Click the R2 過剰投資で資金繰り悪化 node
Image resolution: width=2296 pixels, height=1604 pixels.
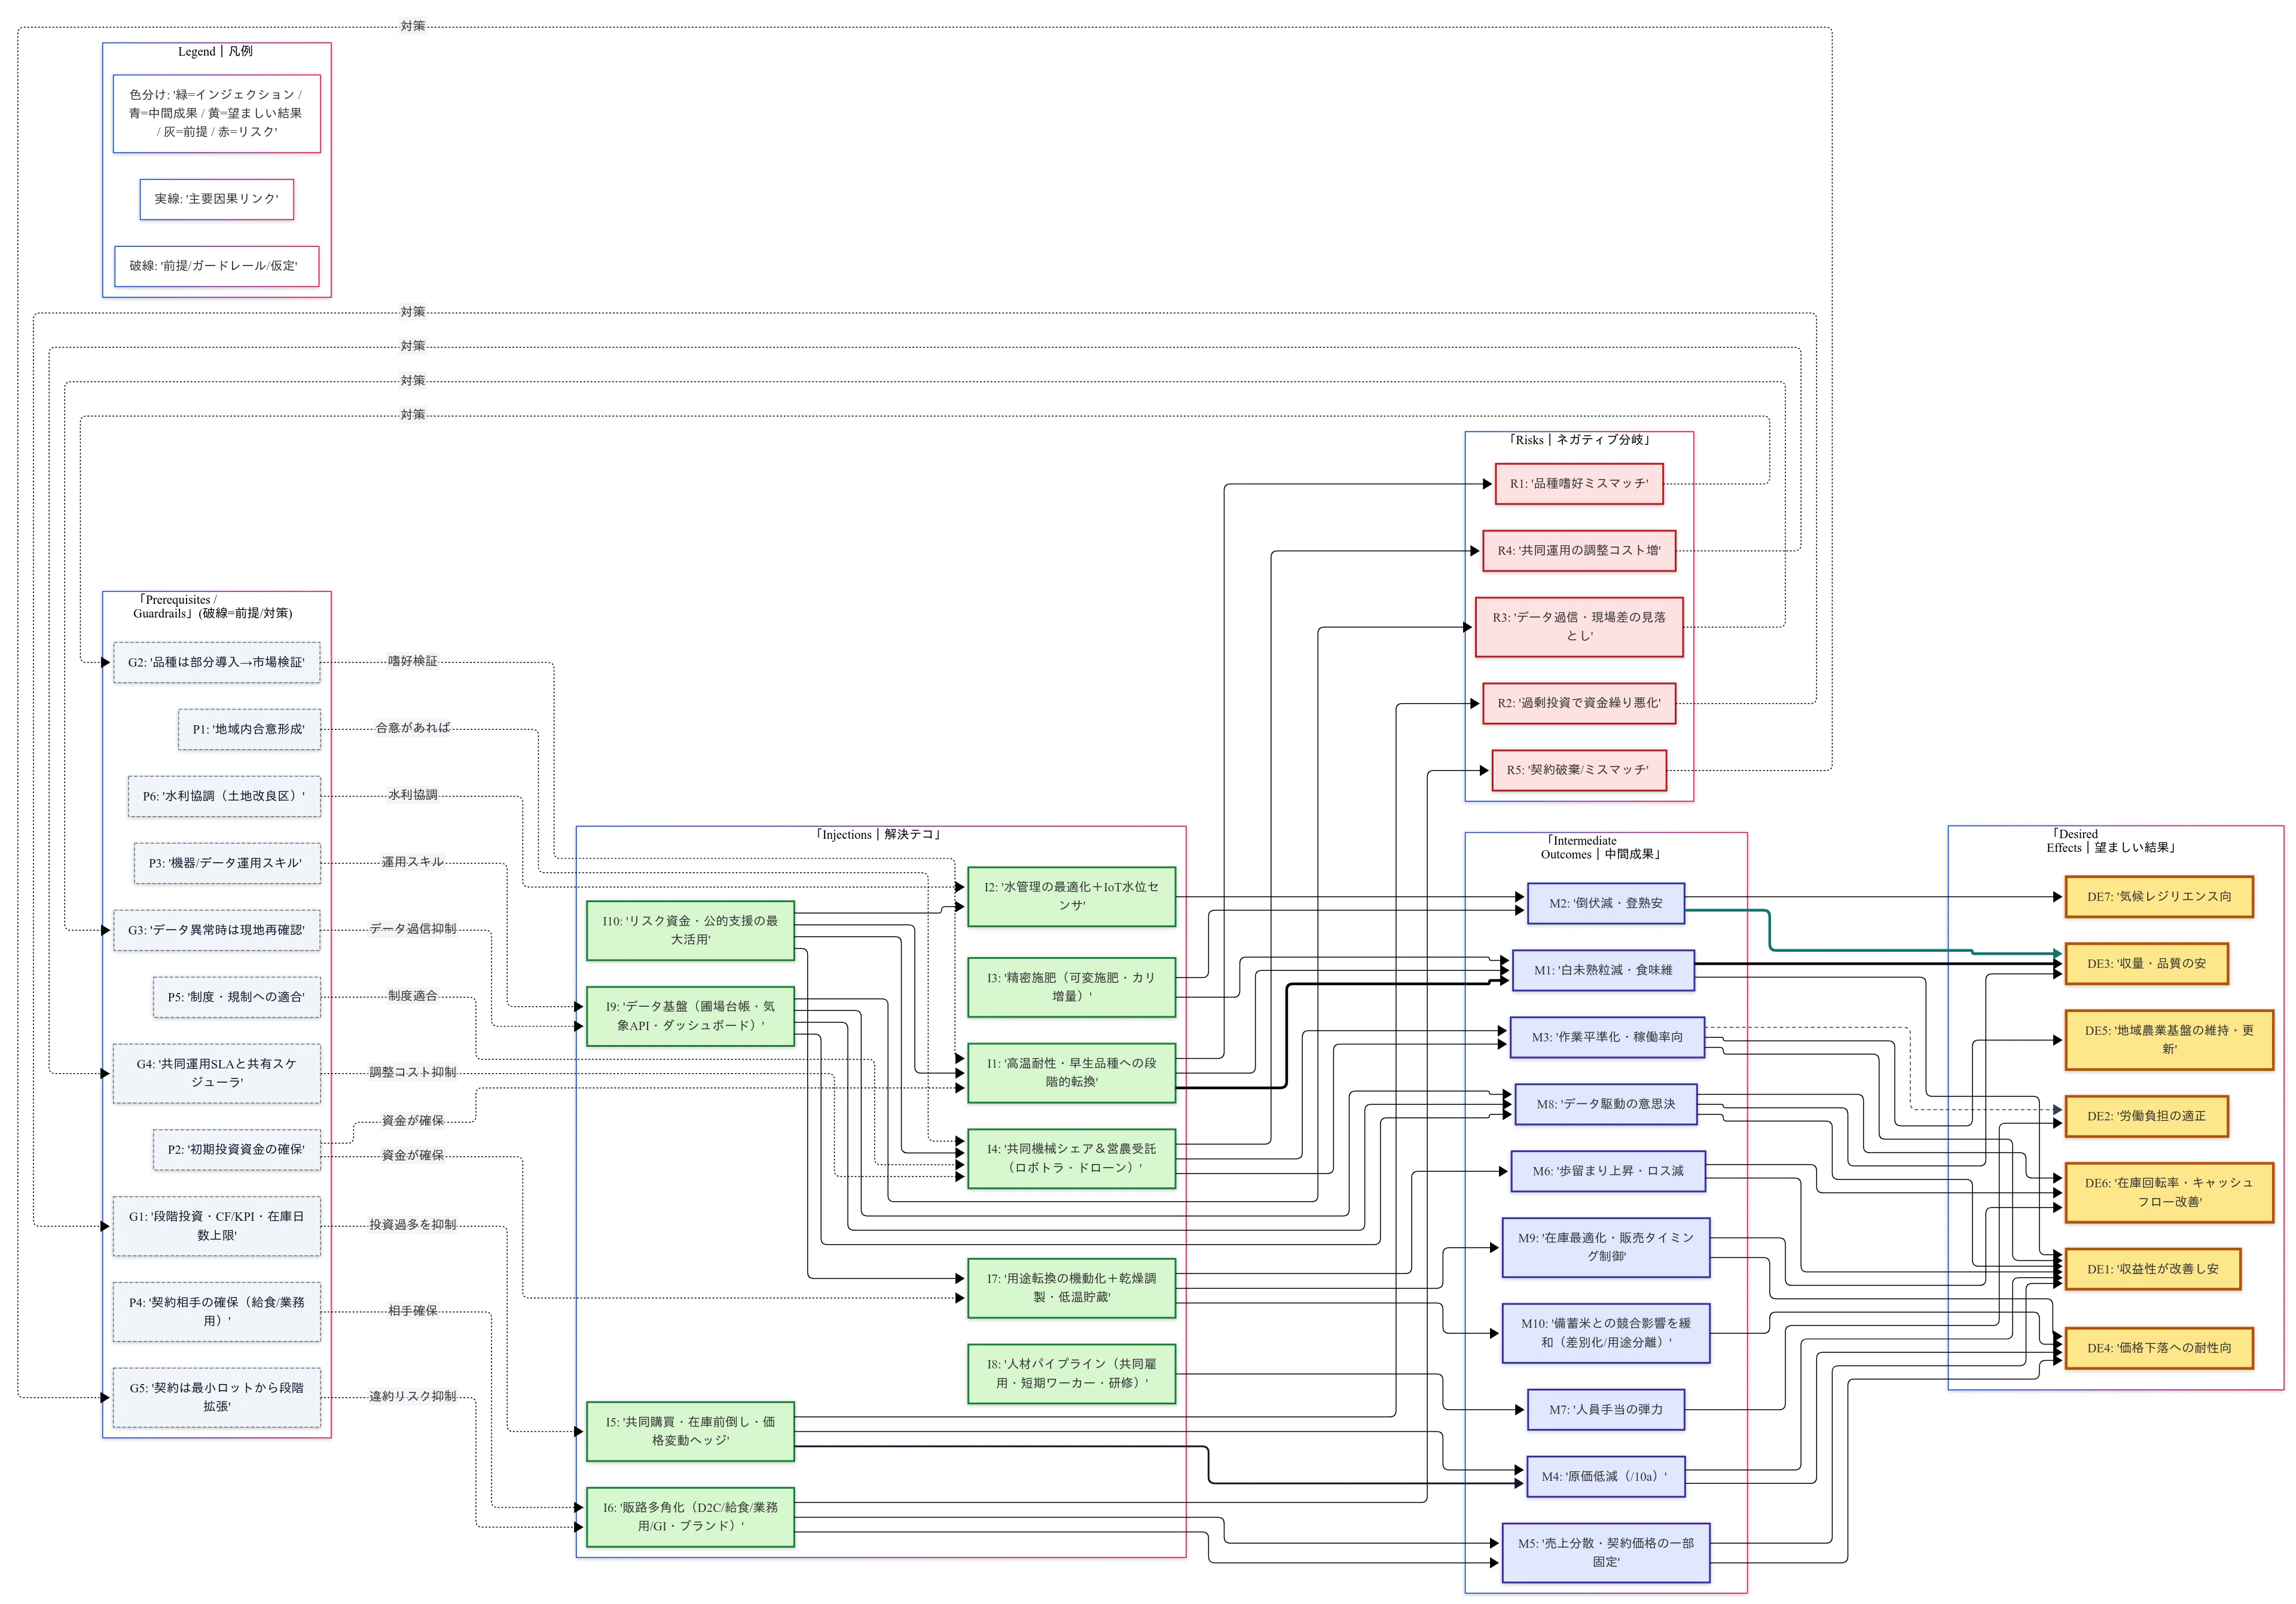point(1579,703)
